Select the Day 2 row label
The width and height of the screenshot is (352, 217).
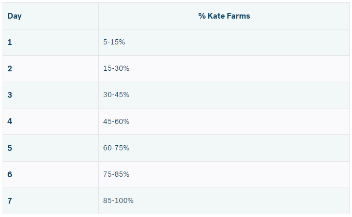(x=10, y=69)
